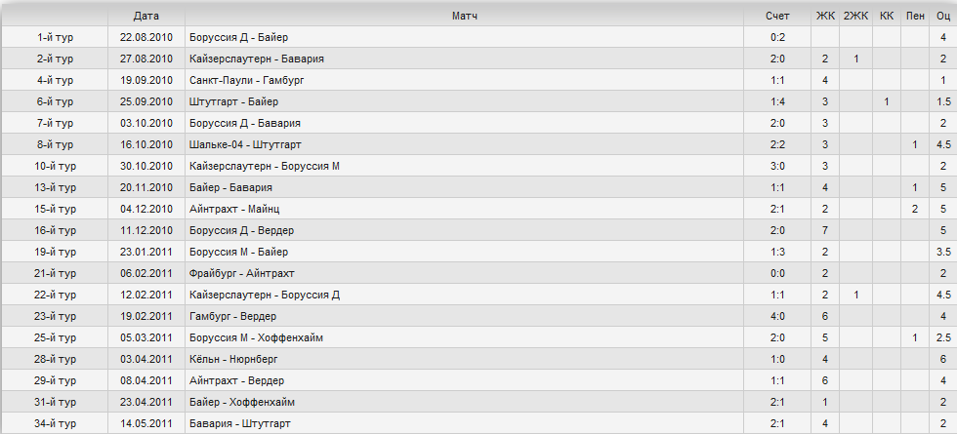Click the Дата column header
957x434 pixels.
146,17
